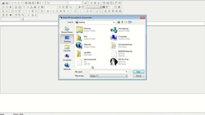Select the upx393w folder

(84, 54)
